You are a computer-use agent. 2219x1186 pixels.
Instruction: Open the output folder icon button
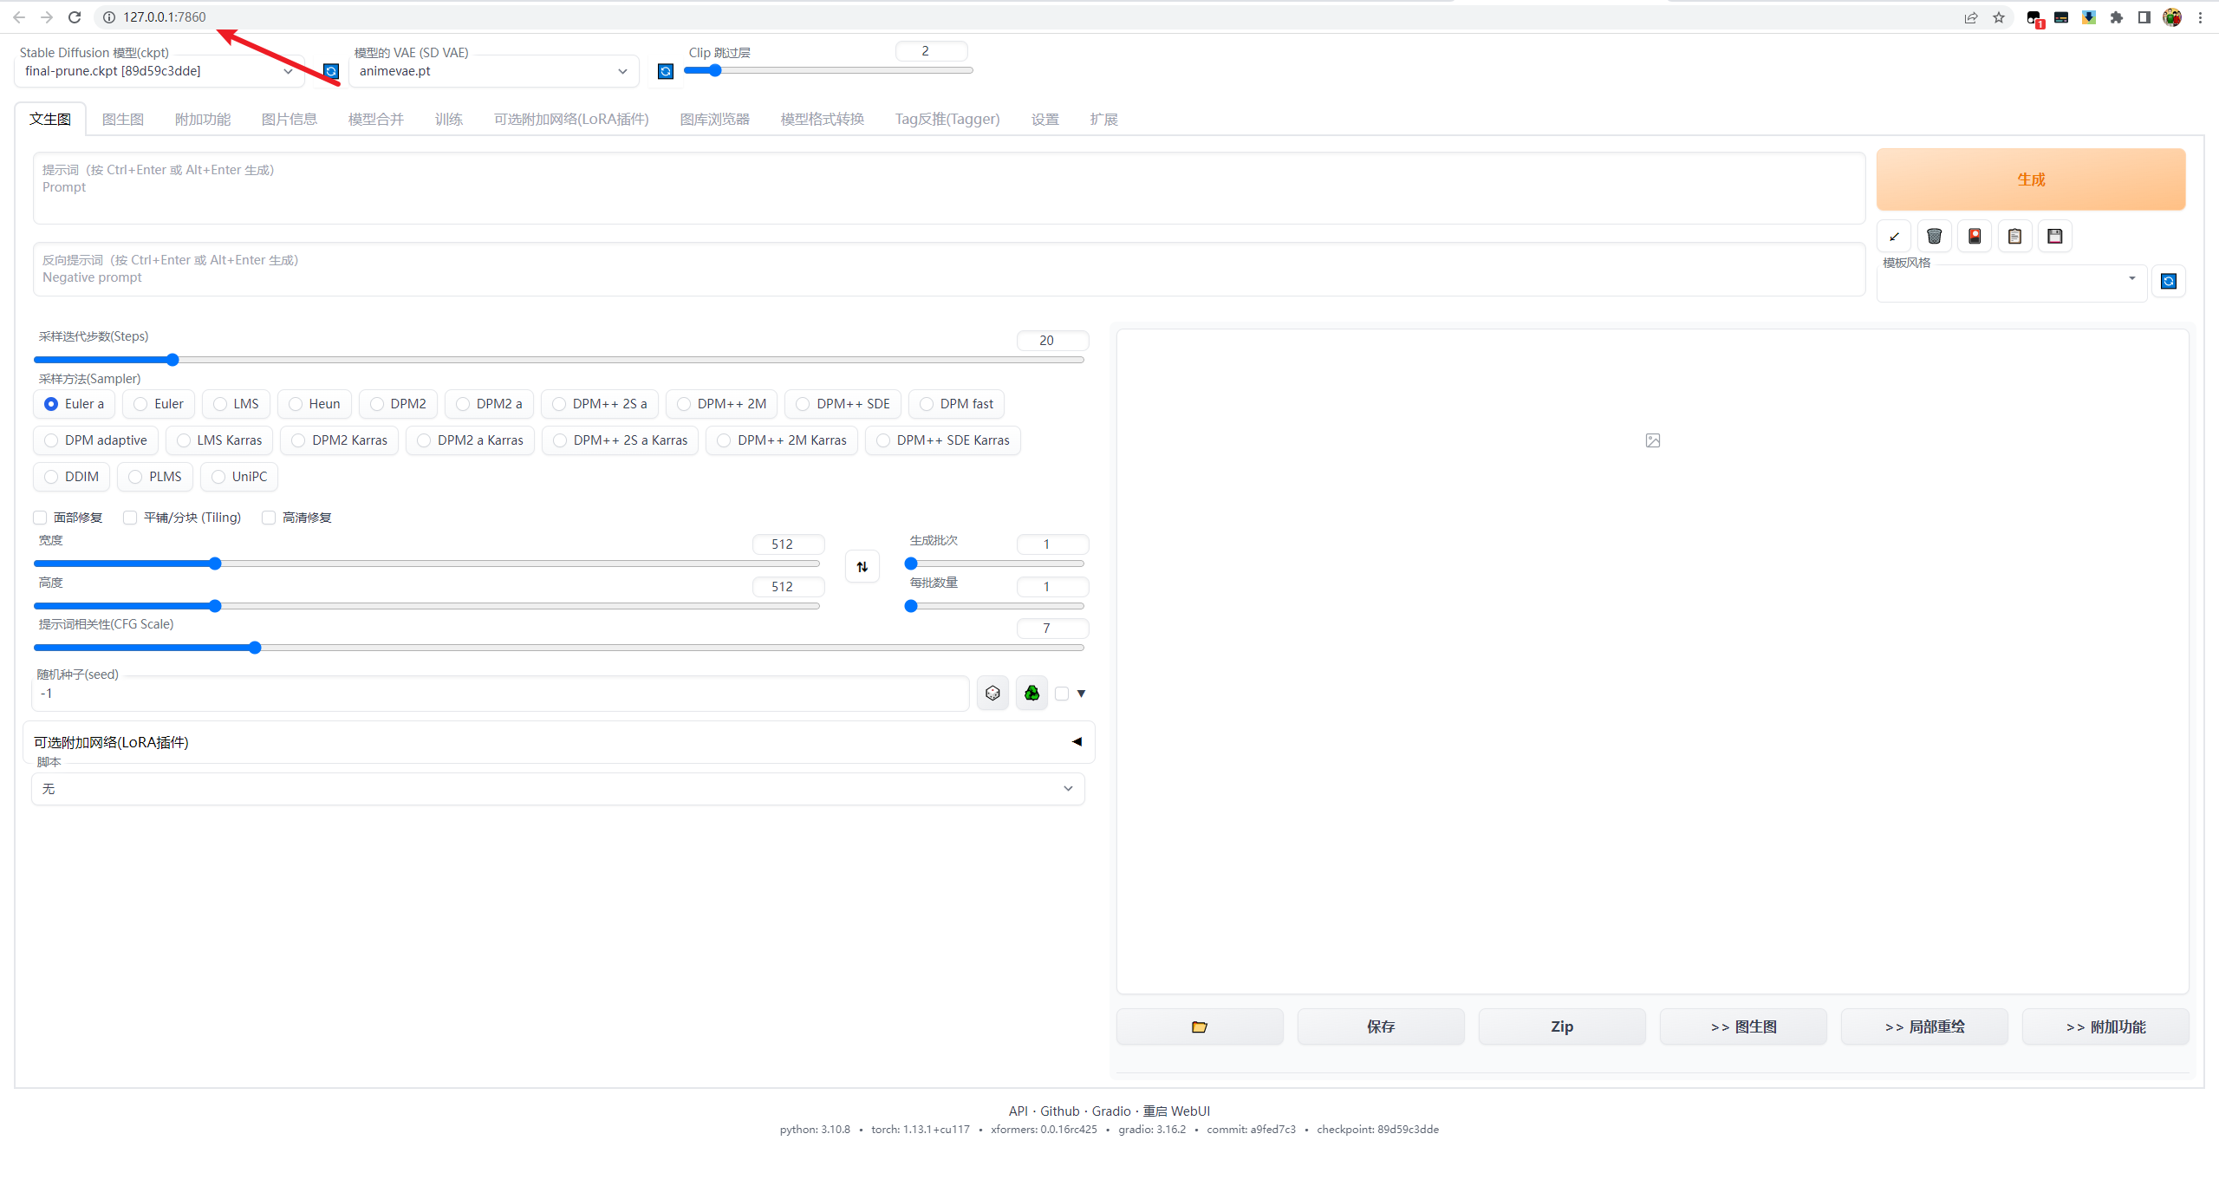(x=1200, y=1026)
